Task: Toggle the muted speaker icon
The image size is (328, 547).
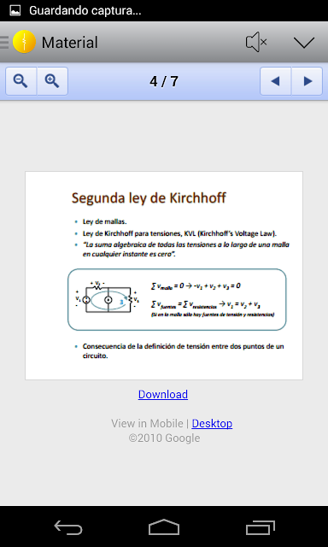Action: click(x=256, y=42)
